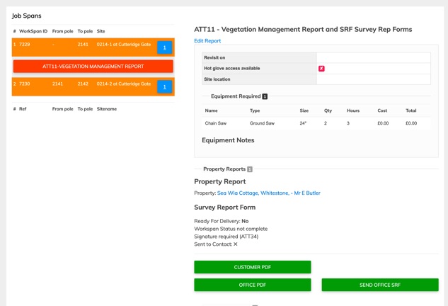The height and width of the screenshot is (306, 448).
Task: Click the blue badge on workspan 7229
Action: 164,47
